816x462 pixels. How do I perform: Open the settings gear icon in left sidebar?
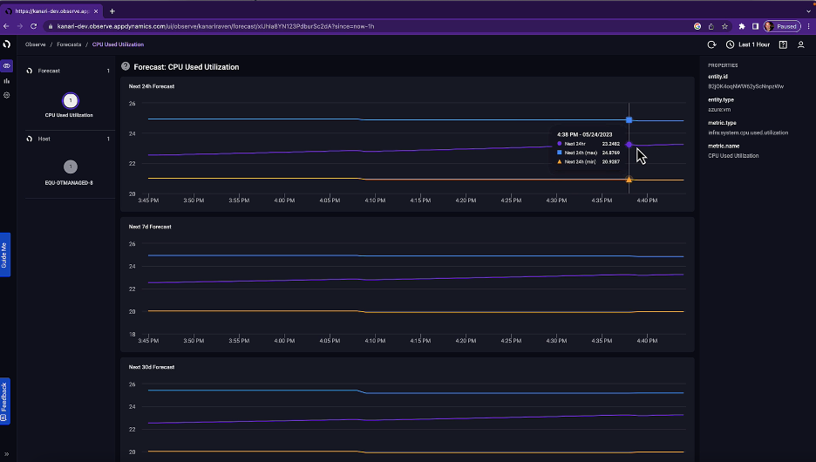coord(7,95)
